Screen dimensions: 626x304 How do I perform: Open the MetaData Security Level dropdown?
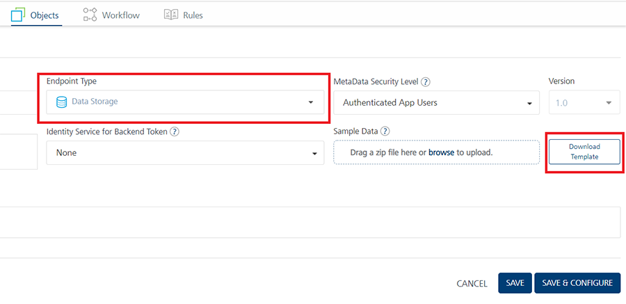click(x=436, y=103)
